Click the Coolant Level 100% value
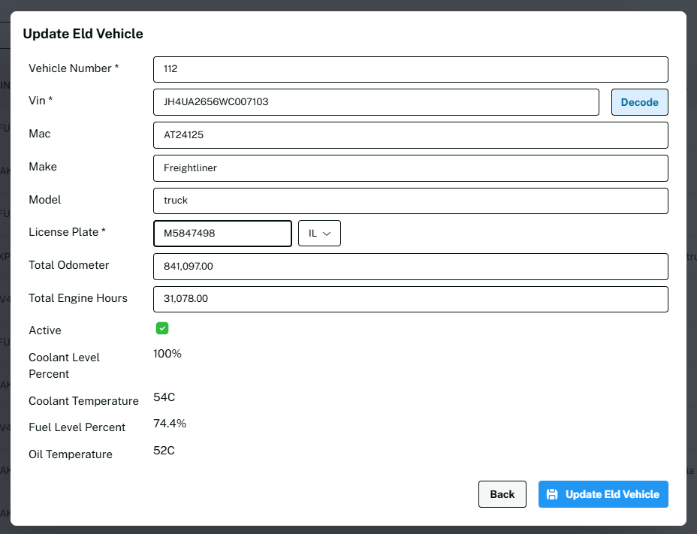Screen dimensions: 697x534 pos(167,354)
